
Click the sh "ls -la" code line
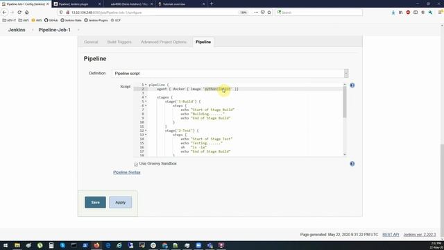click(x=194, y=147)
